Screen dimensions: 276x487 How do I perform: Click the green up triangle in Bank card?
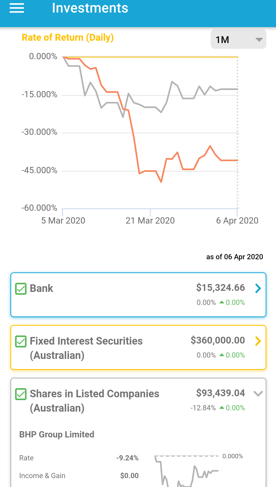click(222, 302)
